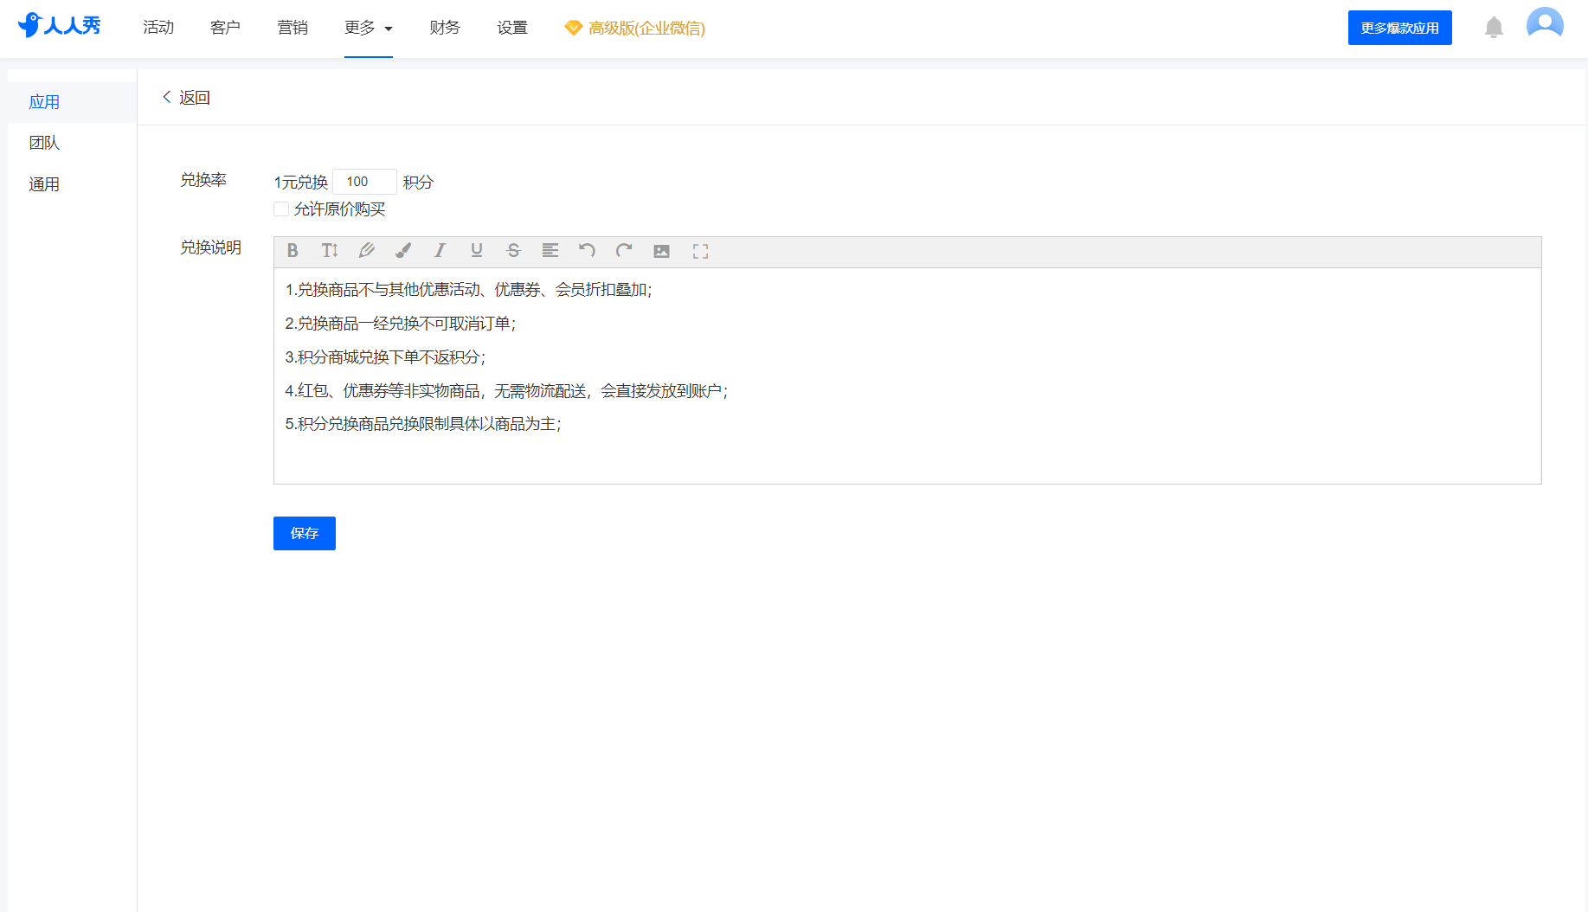
Task: Select text color pencil icon
Action: (367, 251)
